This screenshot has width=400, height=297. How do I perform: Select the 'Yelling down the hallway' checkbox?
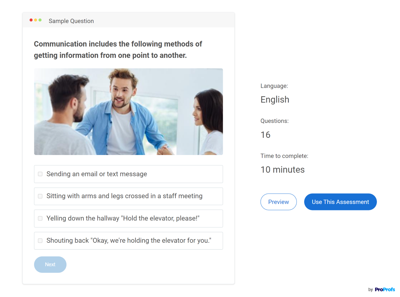[x=40, y=219]
